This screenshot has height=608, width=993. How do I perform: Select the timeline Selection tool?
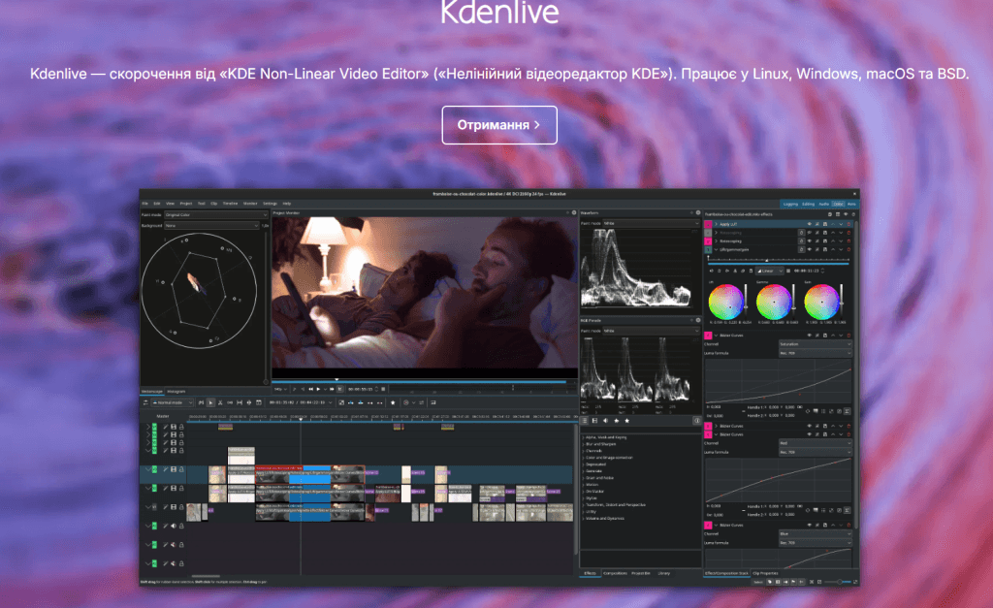coord(210,402)
